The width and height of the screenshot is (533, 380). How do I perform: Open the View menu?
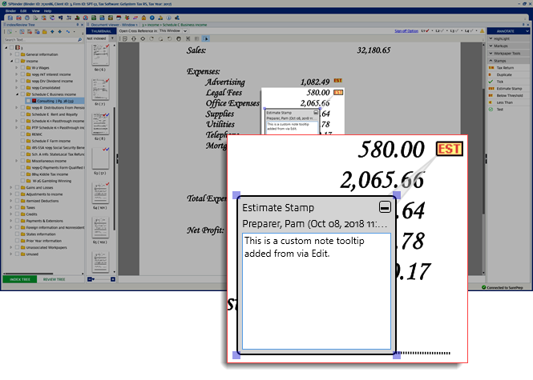click(35, 11)
